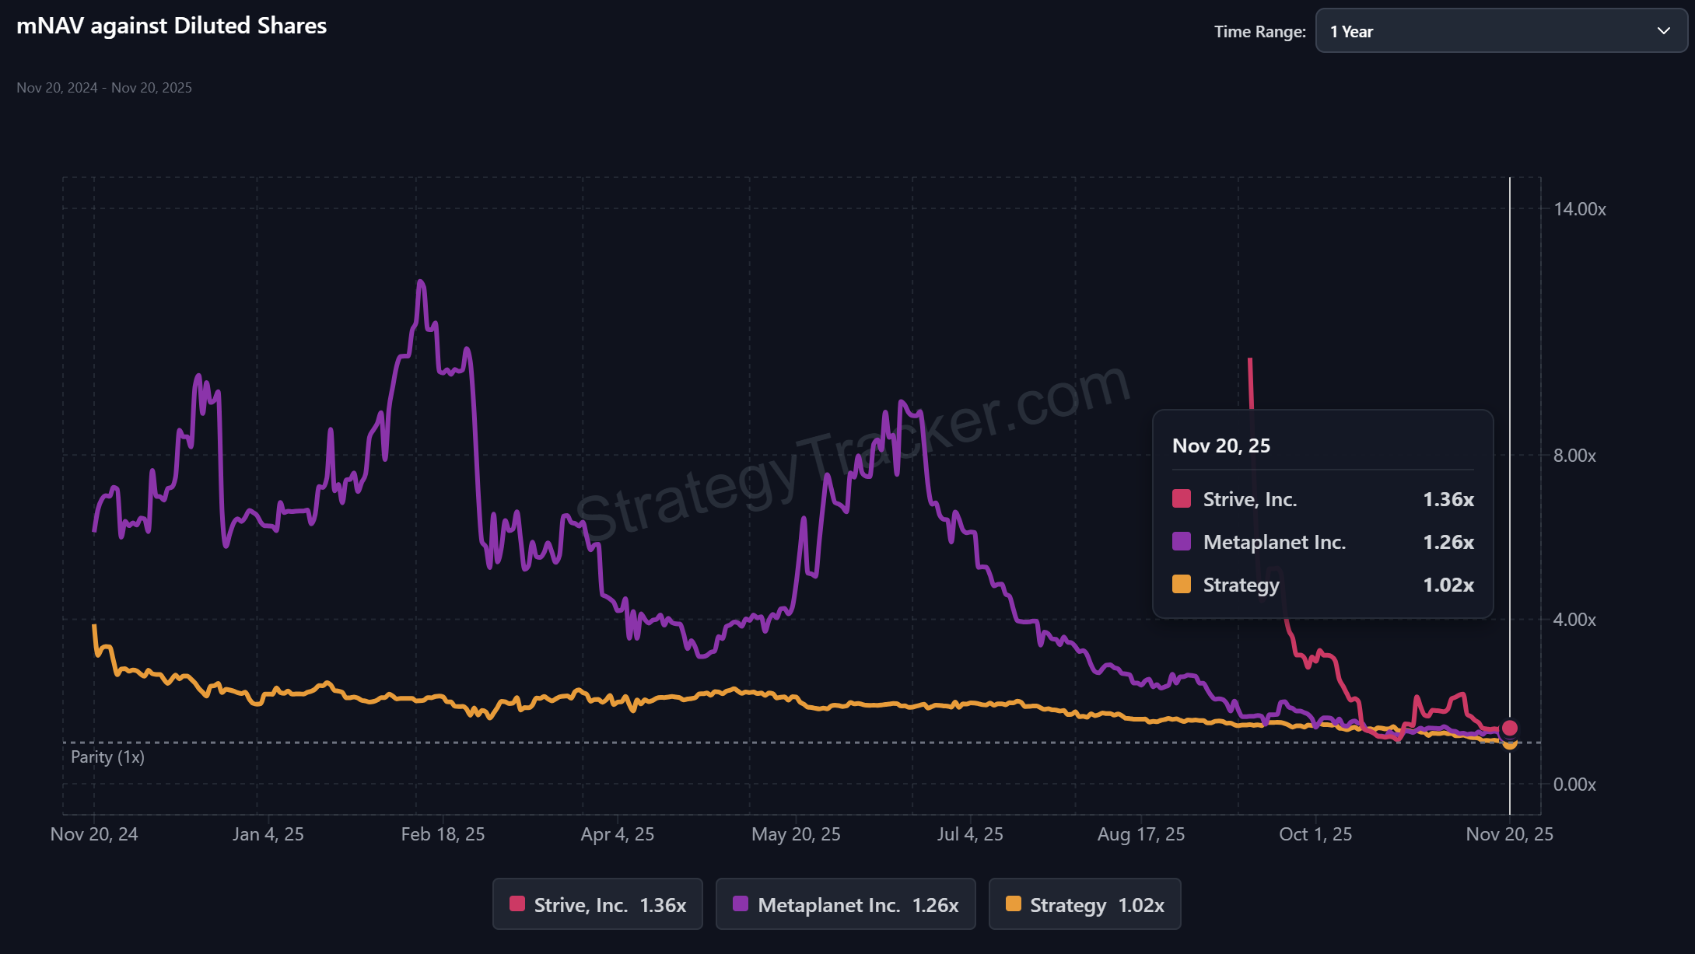Click the red Strive, Inc. legend color swatch
This screenshot has width=1695, height=954.
point(517,904)
